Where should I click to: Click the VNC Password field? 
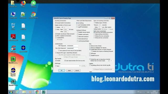pos(72,46)
